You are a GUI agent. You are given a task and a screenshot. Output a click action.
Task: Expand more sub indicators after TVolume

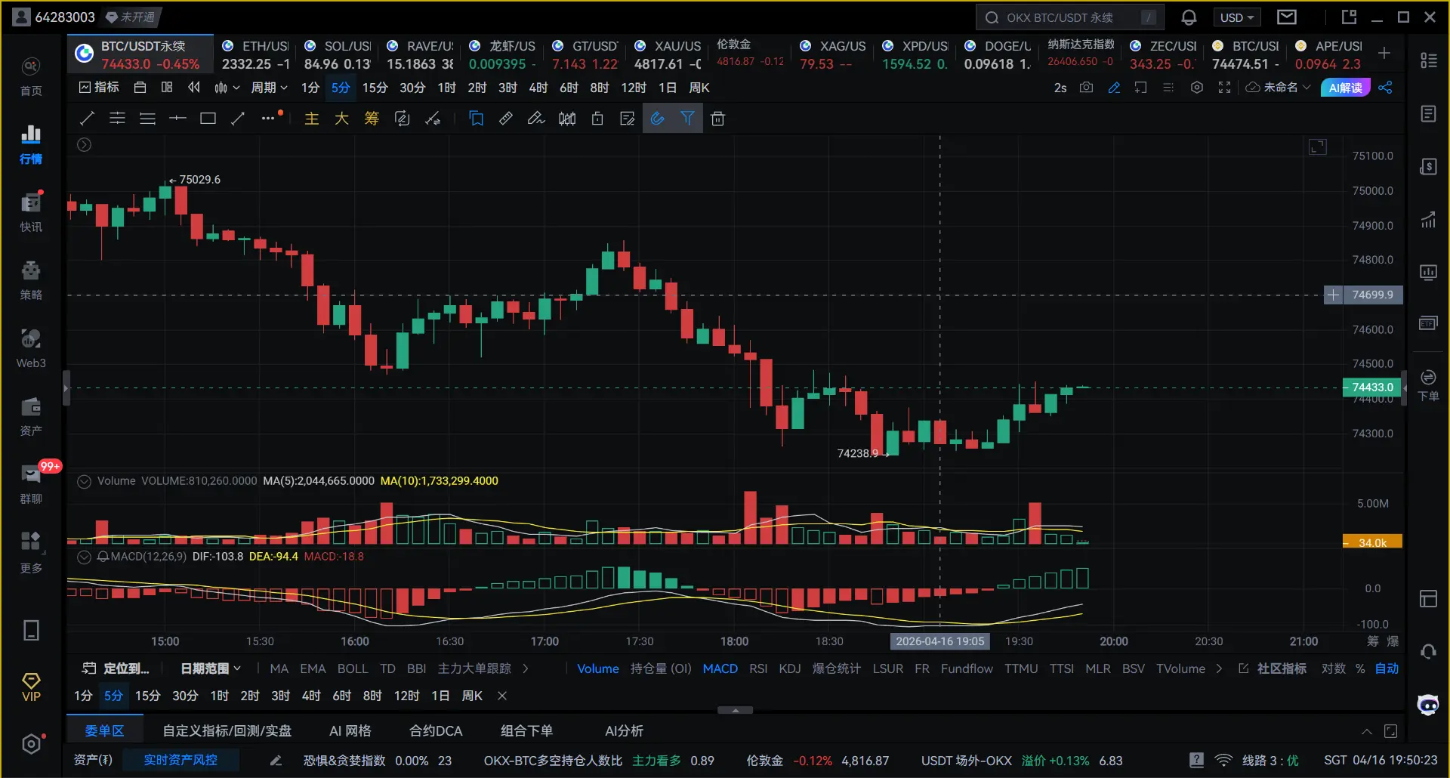(1219, 668)
